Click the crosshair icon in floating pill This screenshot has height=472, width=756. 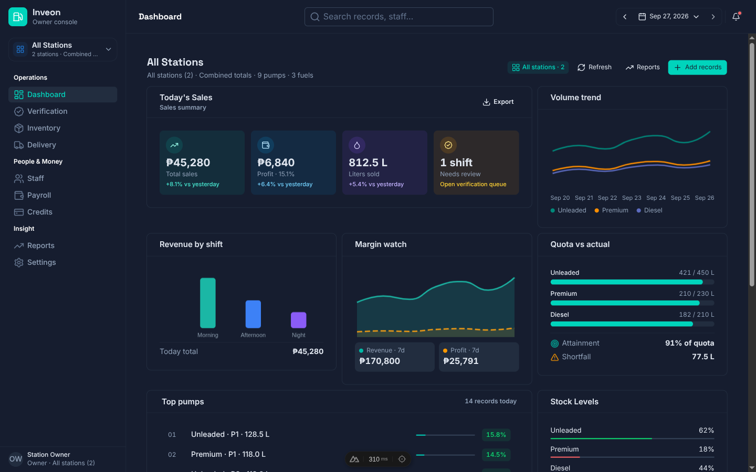[402, 459]
